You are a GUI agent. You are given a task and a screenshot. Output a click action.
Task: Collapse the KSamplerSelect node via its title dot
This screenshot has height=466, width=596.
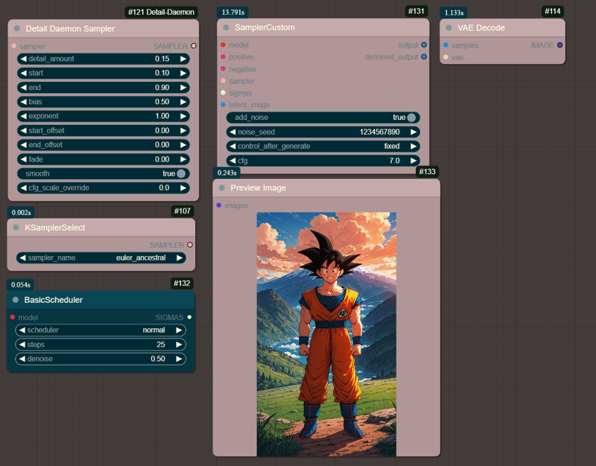point(16,228)
